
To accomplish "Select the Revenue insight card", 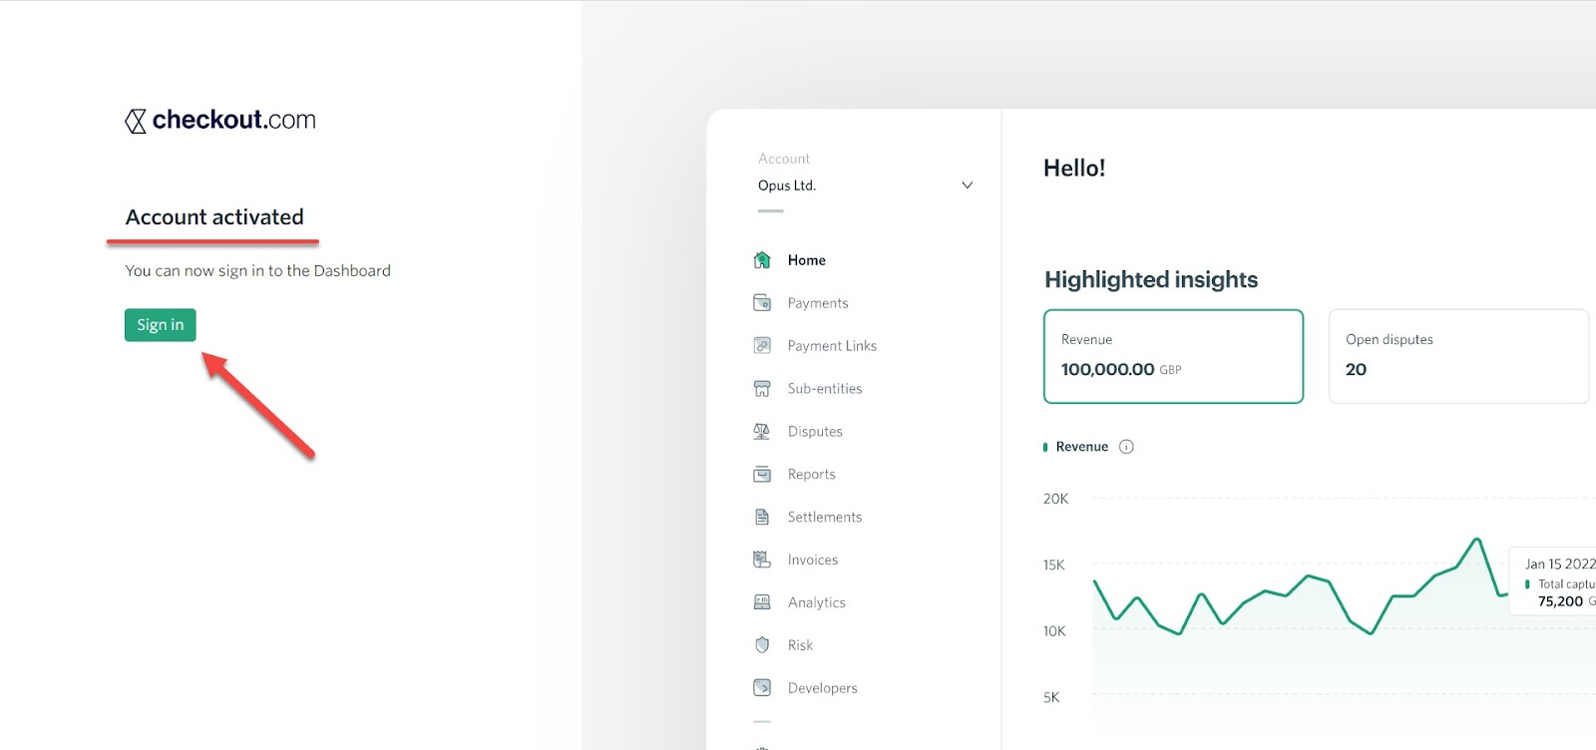I will [1173, 356].
